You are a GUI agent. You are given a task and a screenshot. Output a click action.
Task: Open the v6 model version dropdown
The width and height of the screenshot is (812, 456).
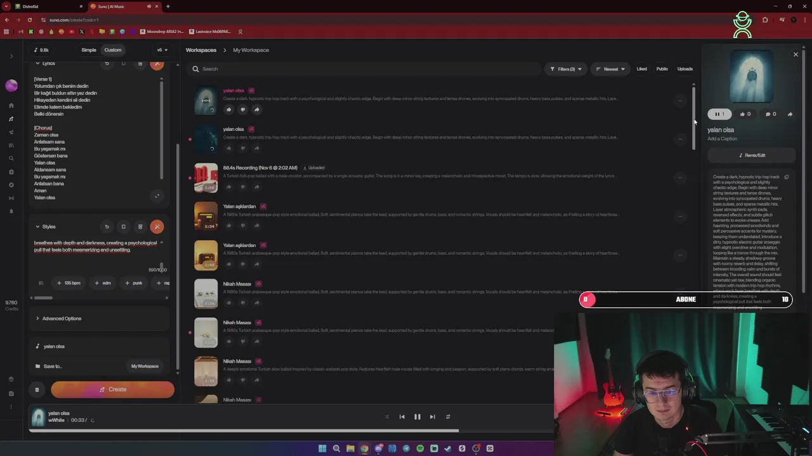162,50
